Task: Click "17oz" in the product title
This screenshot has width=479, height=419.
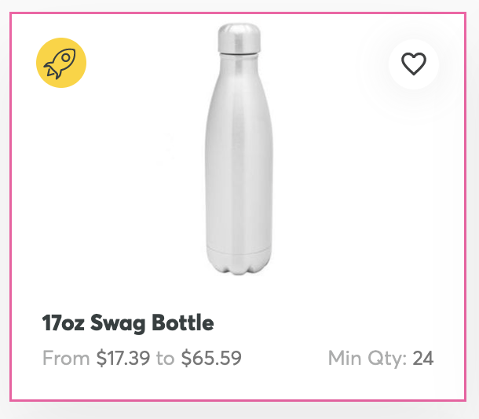Action: [64, 322]
